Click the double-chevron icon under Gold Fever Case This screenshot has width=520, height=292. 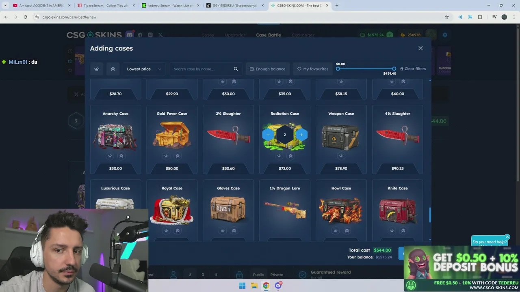(x=178, y=156)
